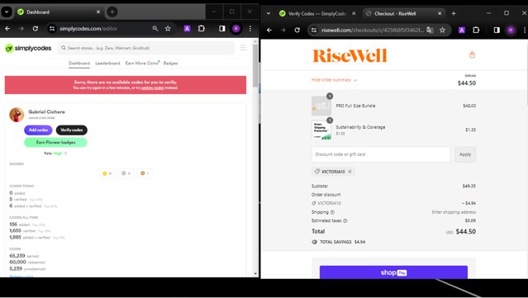Close the Verify Codes browser tab

[x=354, y=13]
